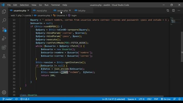Click the feedback icon in status bar
Viewport: 183px width, 103px height.
(174, 99)
